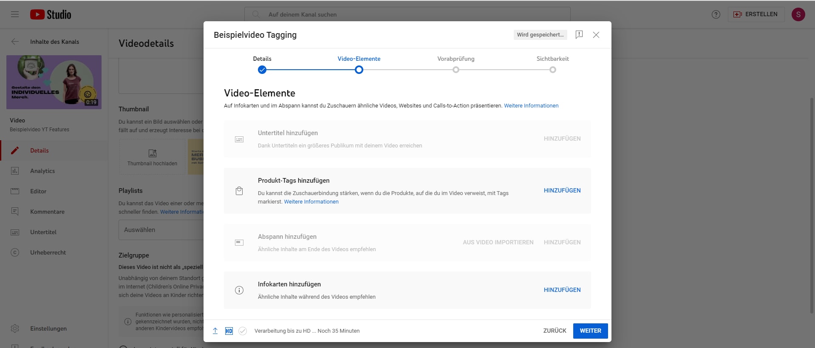Click HINZUFÜGEN for Produkt-Tags hinzufügen
This screenshot has height=348, width=815.
562,190
